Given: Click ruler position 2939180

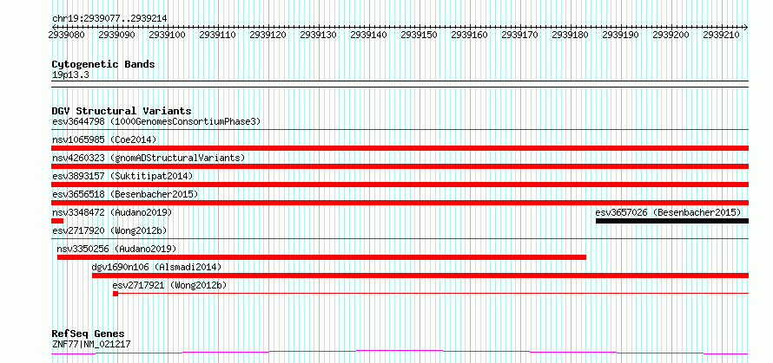Looking at the screenshot, I should 570,35.
